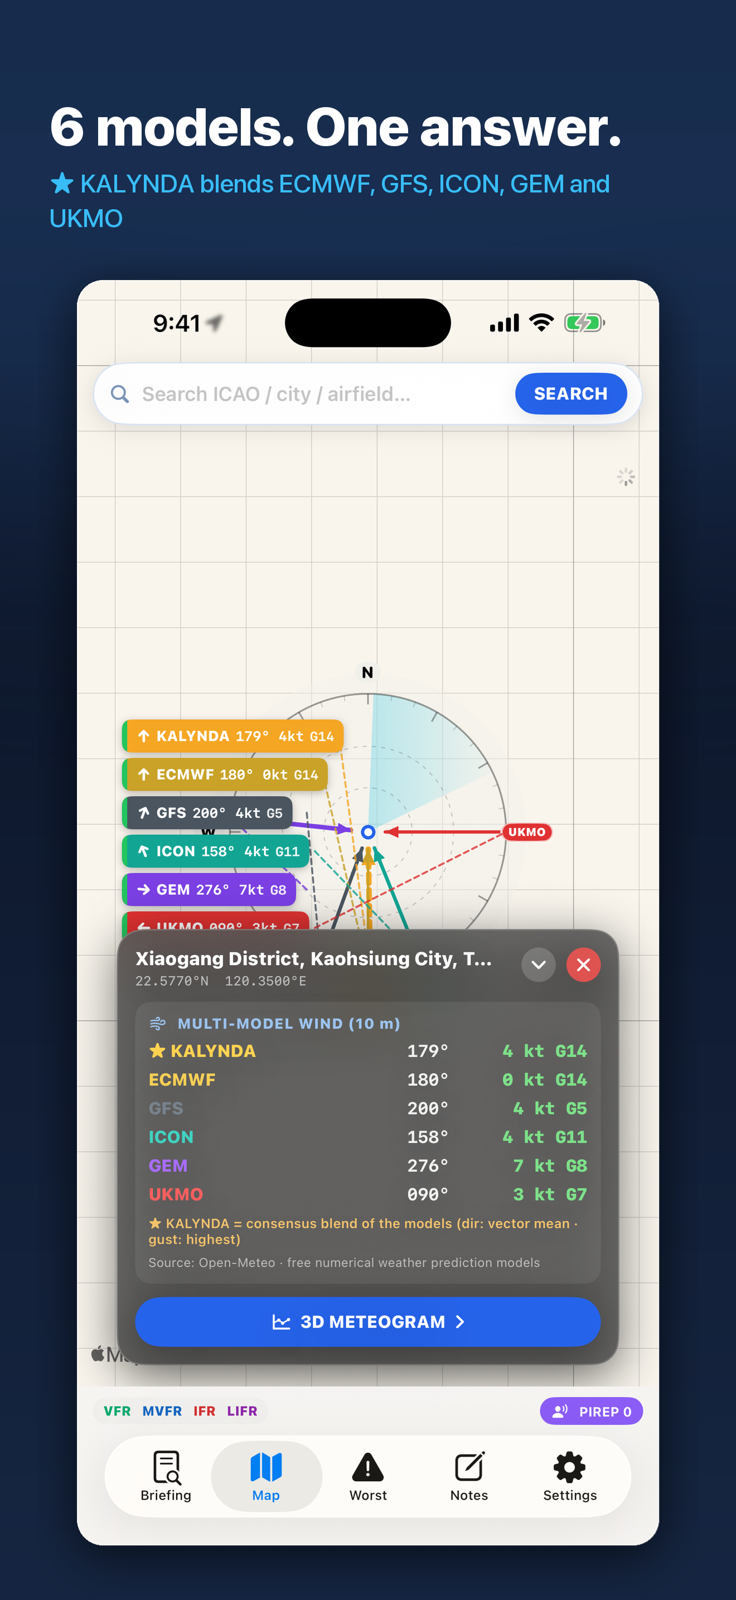Tap the Settings gear icon
Viewport: 736px width, 1600px height.
pyautogui.click(x=570, y=1467)
